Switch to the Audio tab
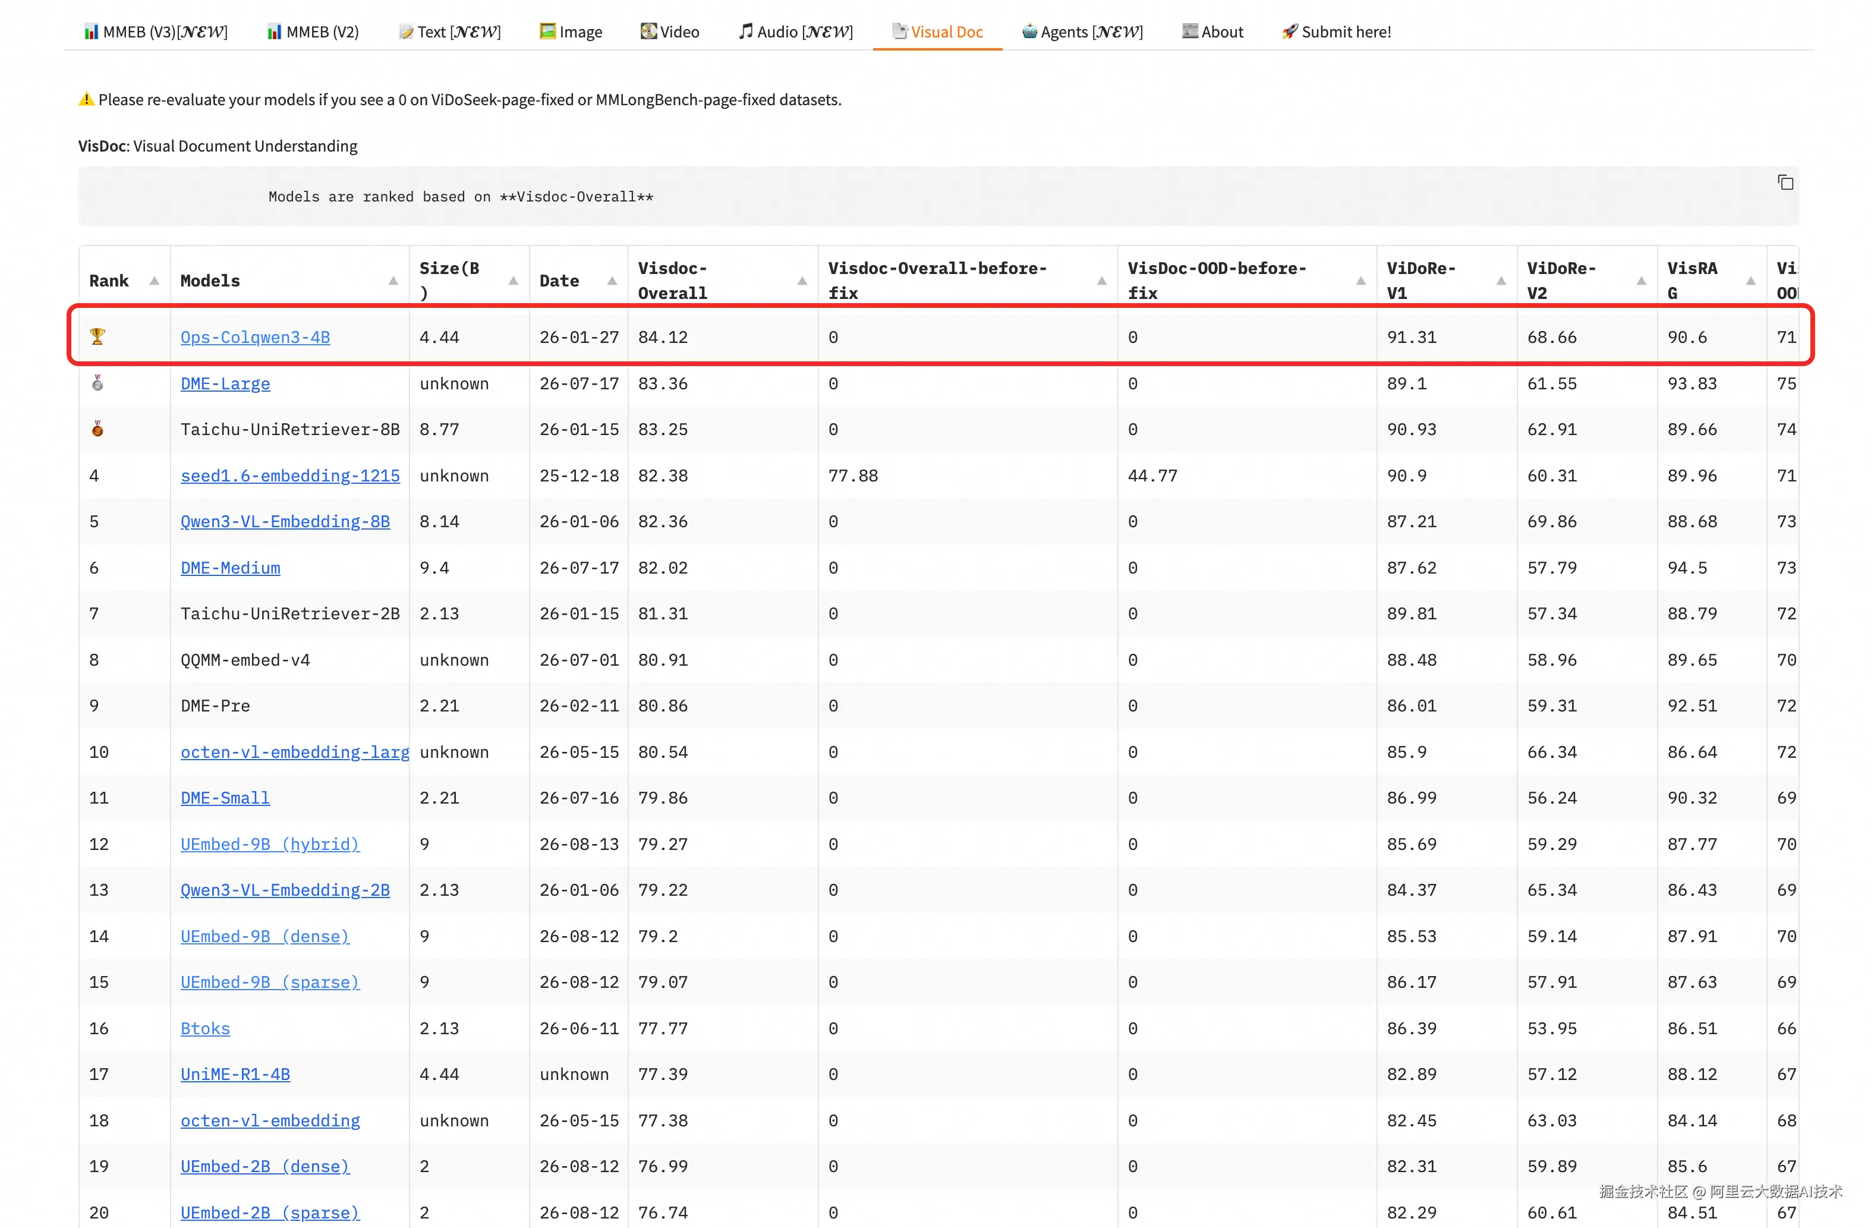This screenshot has width=1871, height=1228. [x=796, y=32]
